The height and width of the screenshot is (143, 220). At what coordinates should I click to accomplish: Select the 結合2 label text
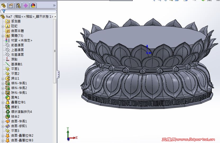click(x=15, y=116)
